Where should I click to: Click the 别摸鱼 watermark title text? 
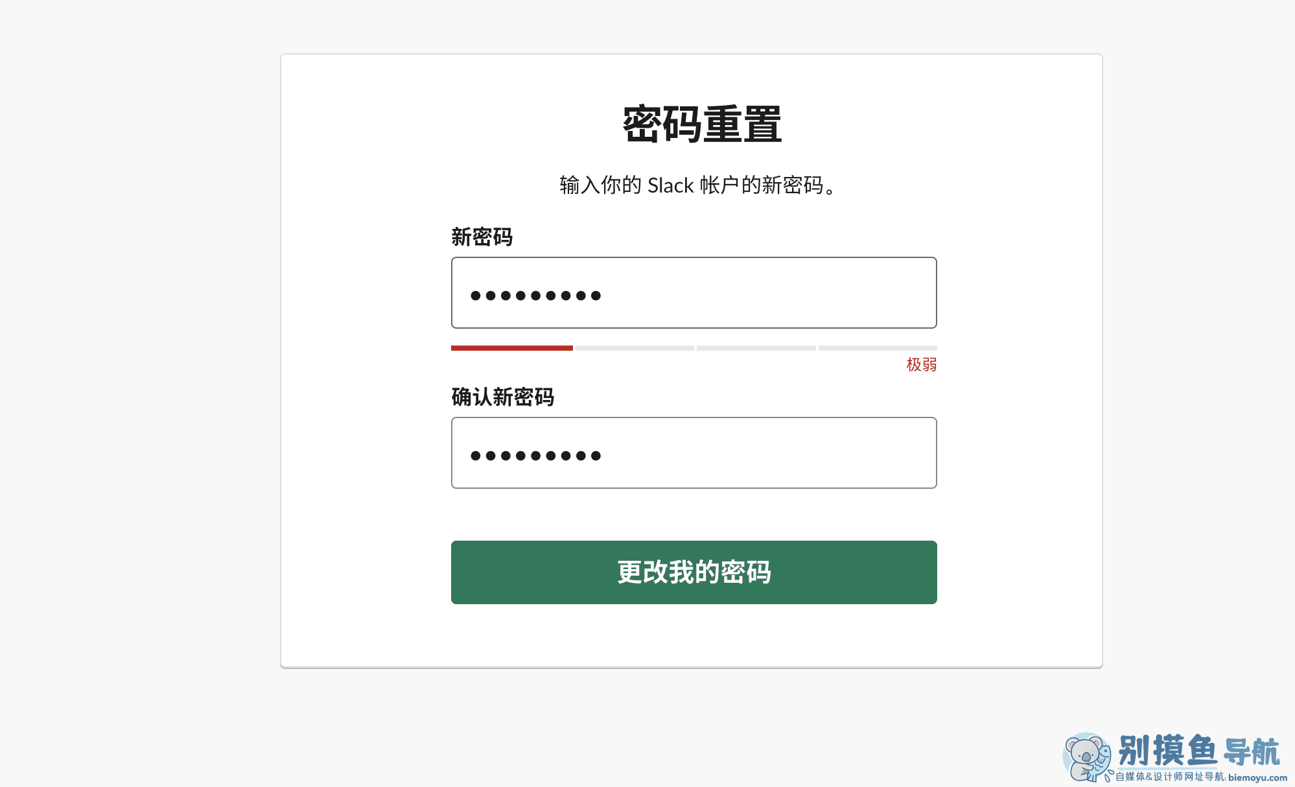pyautogui.click(x=1168, y=751)
